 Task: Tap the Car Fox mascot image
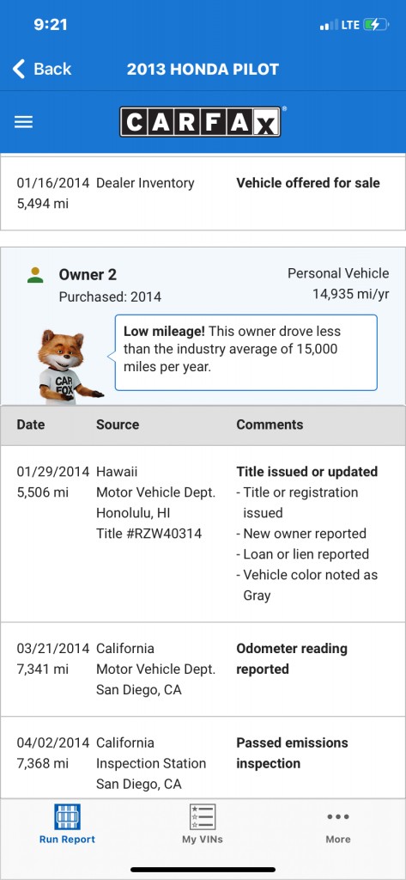(x=66, y=366)
